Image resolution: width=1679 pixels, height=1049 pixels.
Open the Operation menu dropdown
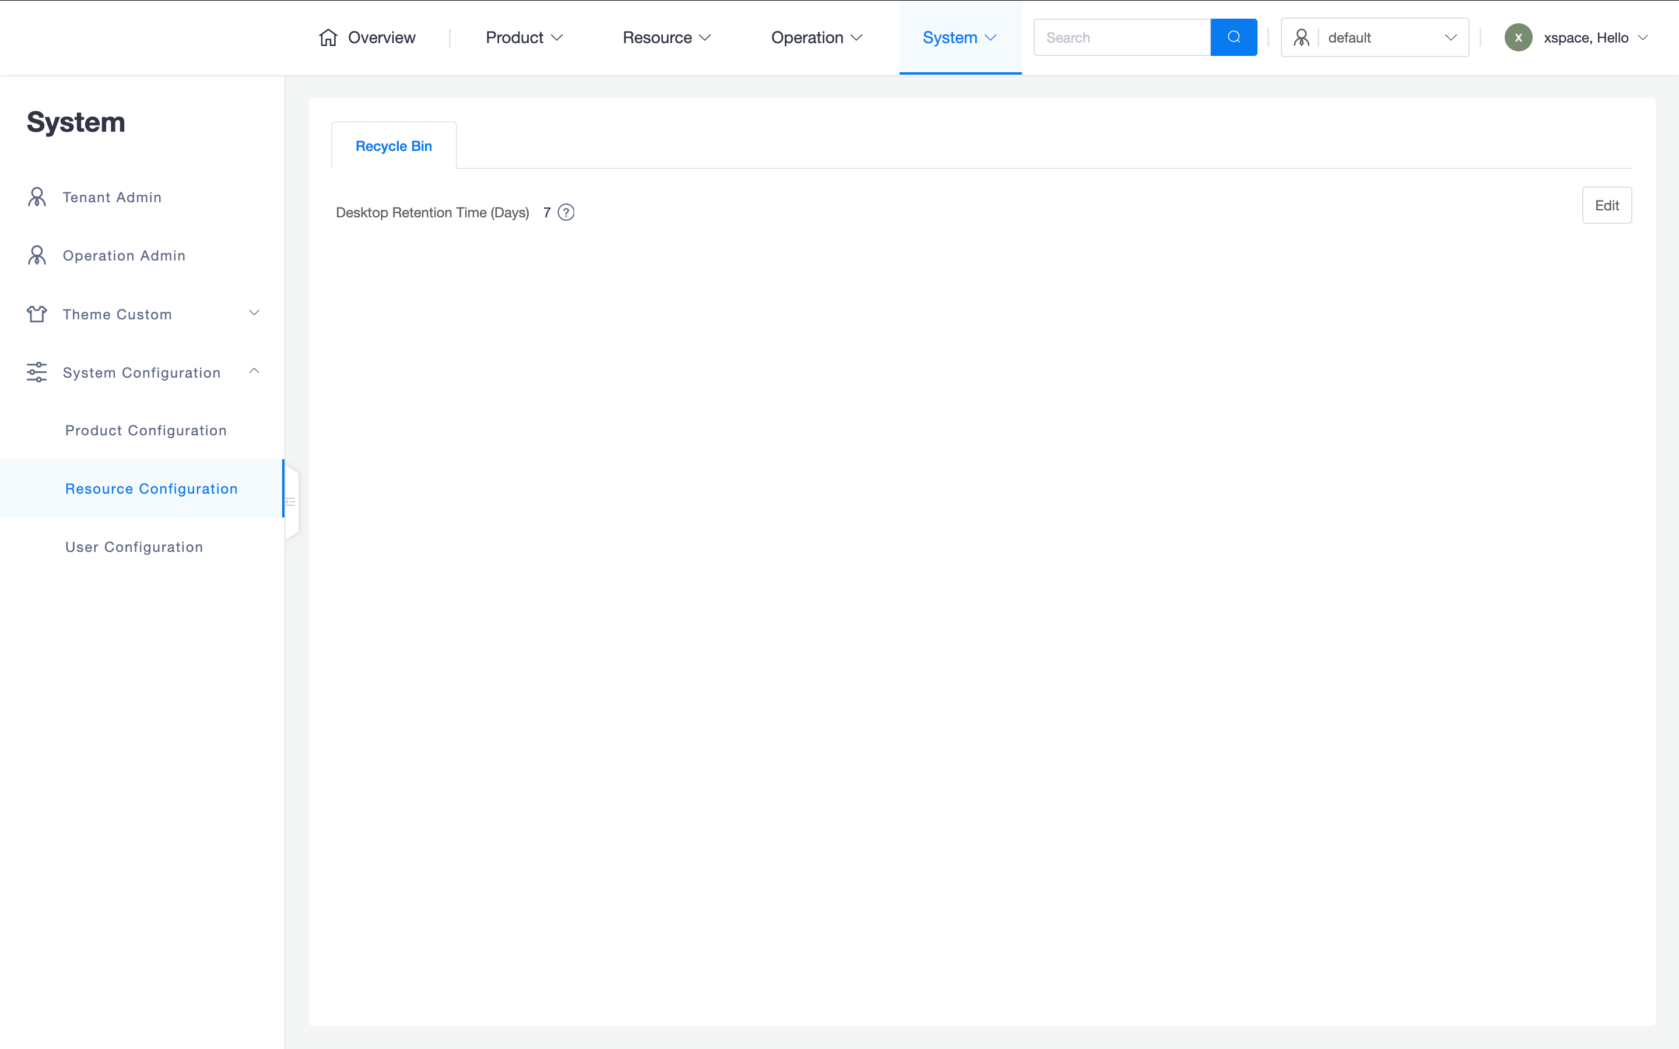point(816,37)
